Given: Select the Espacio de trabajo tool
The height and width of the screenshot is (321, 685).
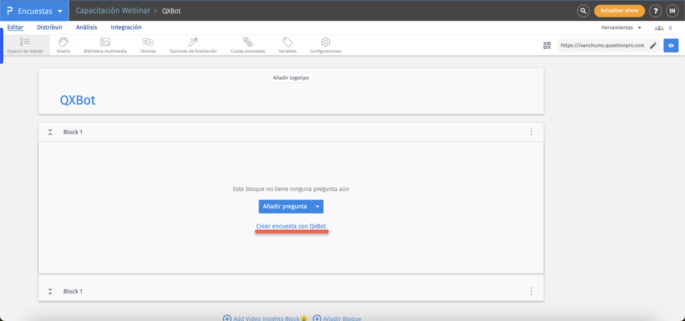Looking at the screenshot, I should [x=25, y=45].
